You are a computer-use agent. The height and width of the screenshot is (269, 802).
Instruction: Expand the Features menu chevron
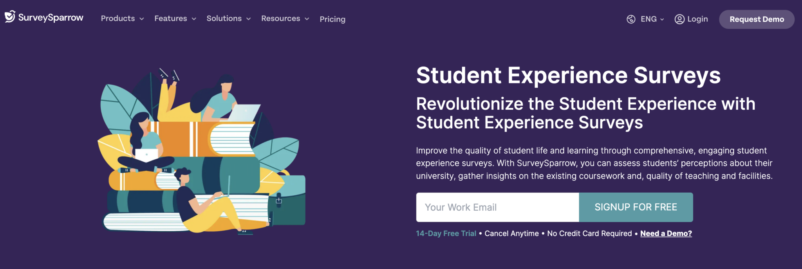pos(195,18)
